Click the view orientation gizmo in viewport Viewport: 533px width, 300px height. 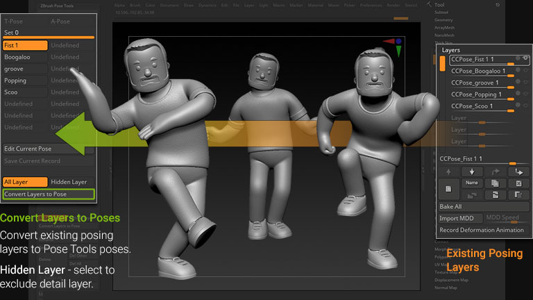coord(398,46)
